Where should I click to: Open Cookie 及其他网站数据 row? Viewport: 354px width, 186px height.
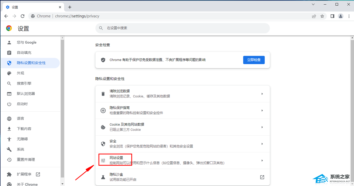pyautogui.click(x=183, y=127)
